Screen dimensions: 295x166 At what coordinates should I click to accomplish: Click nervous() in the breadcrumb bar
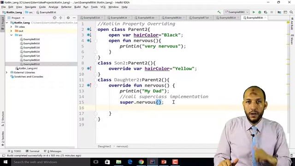[122, 146]
